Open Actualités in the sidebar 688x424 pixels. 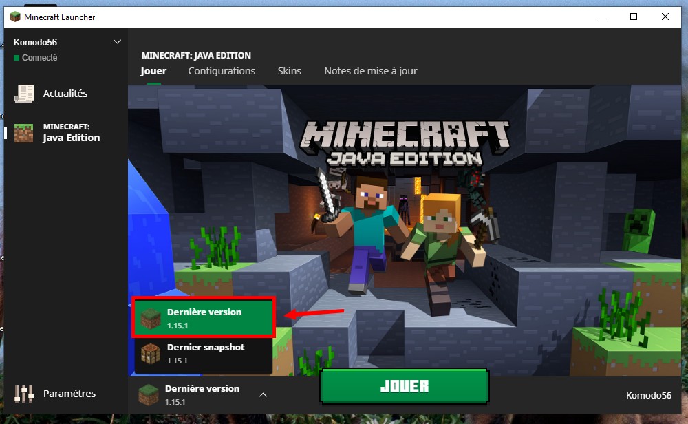[x=66, y=94]
